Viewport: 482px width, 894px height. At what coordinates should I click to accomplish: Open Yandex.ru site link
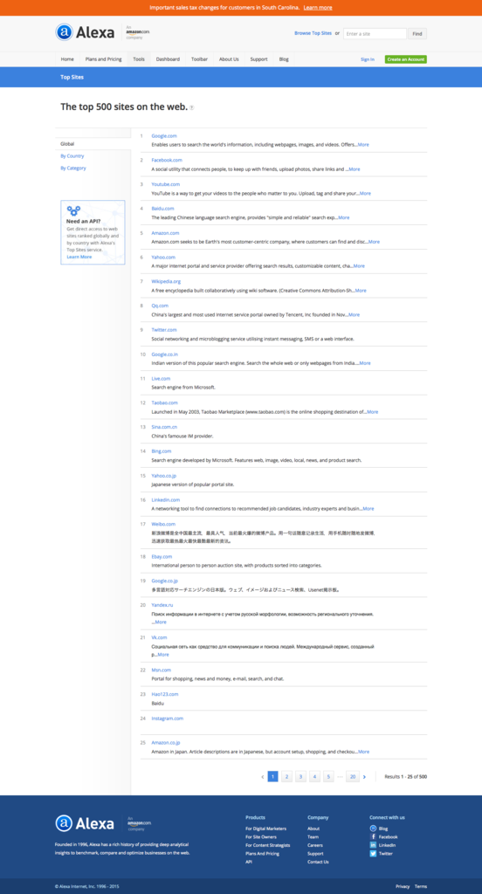pyautogui.click(x=162, y=605)
